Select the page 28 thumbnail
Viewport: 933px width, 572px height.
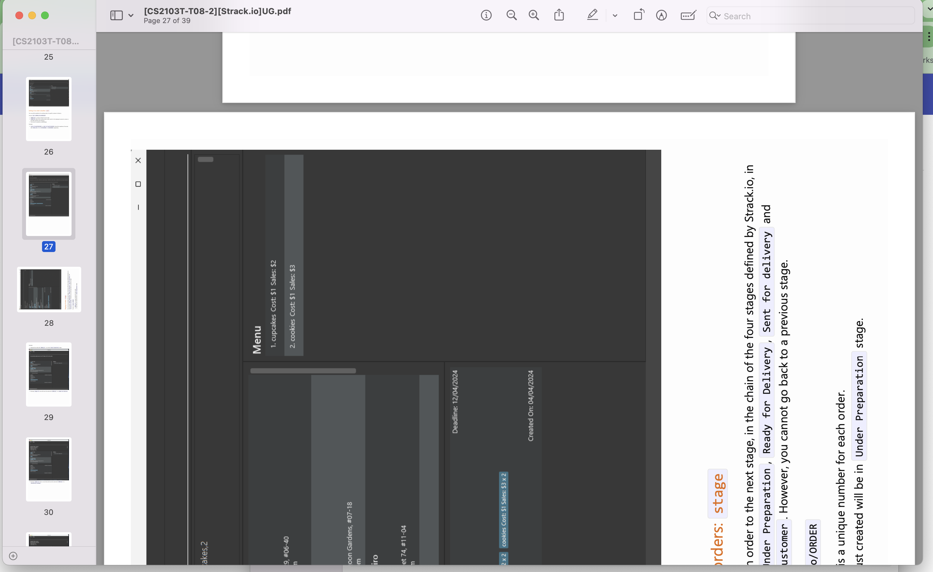point(49,290)
